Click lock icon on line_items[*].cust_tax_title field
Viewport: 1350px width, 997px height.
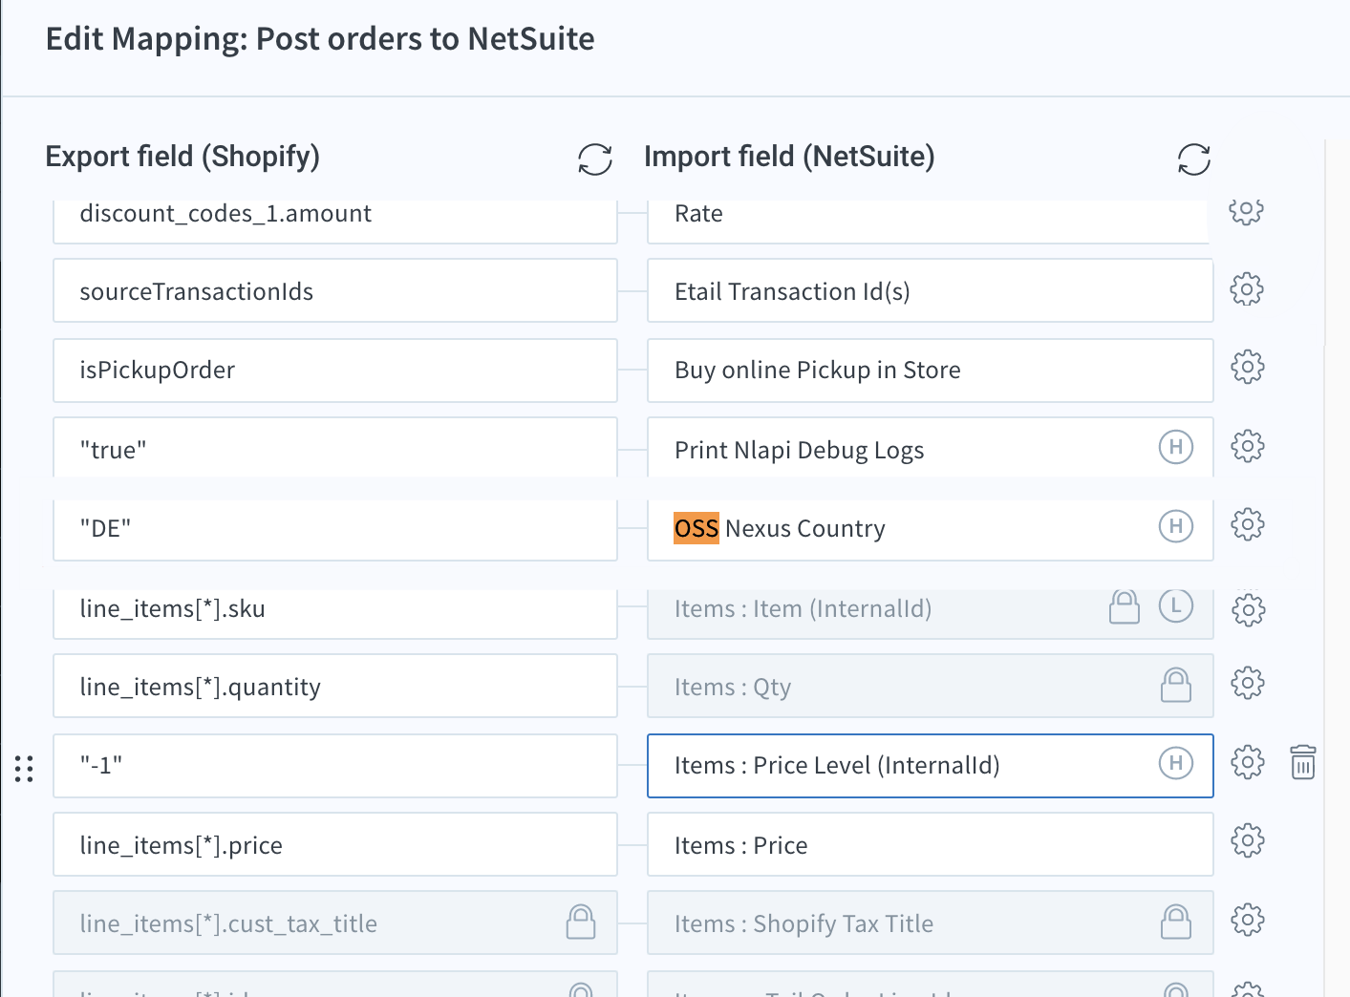click(x=581, y=922)
